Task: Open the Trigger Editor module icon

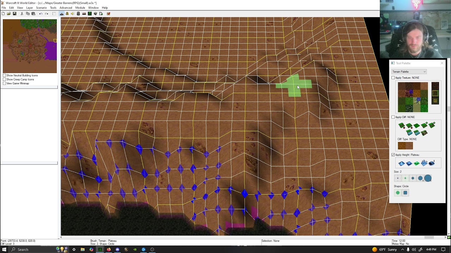Action: (x=67, y=14)
